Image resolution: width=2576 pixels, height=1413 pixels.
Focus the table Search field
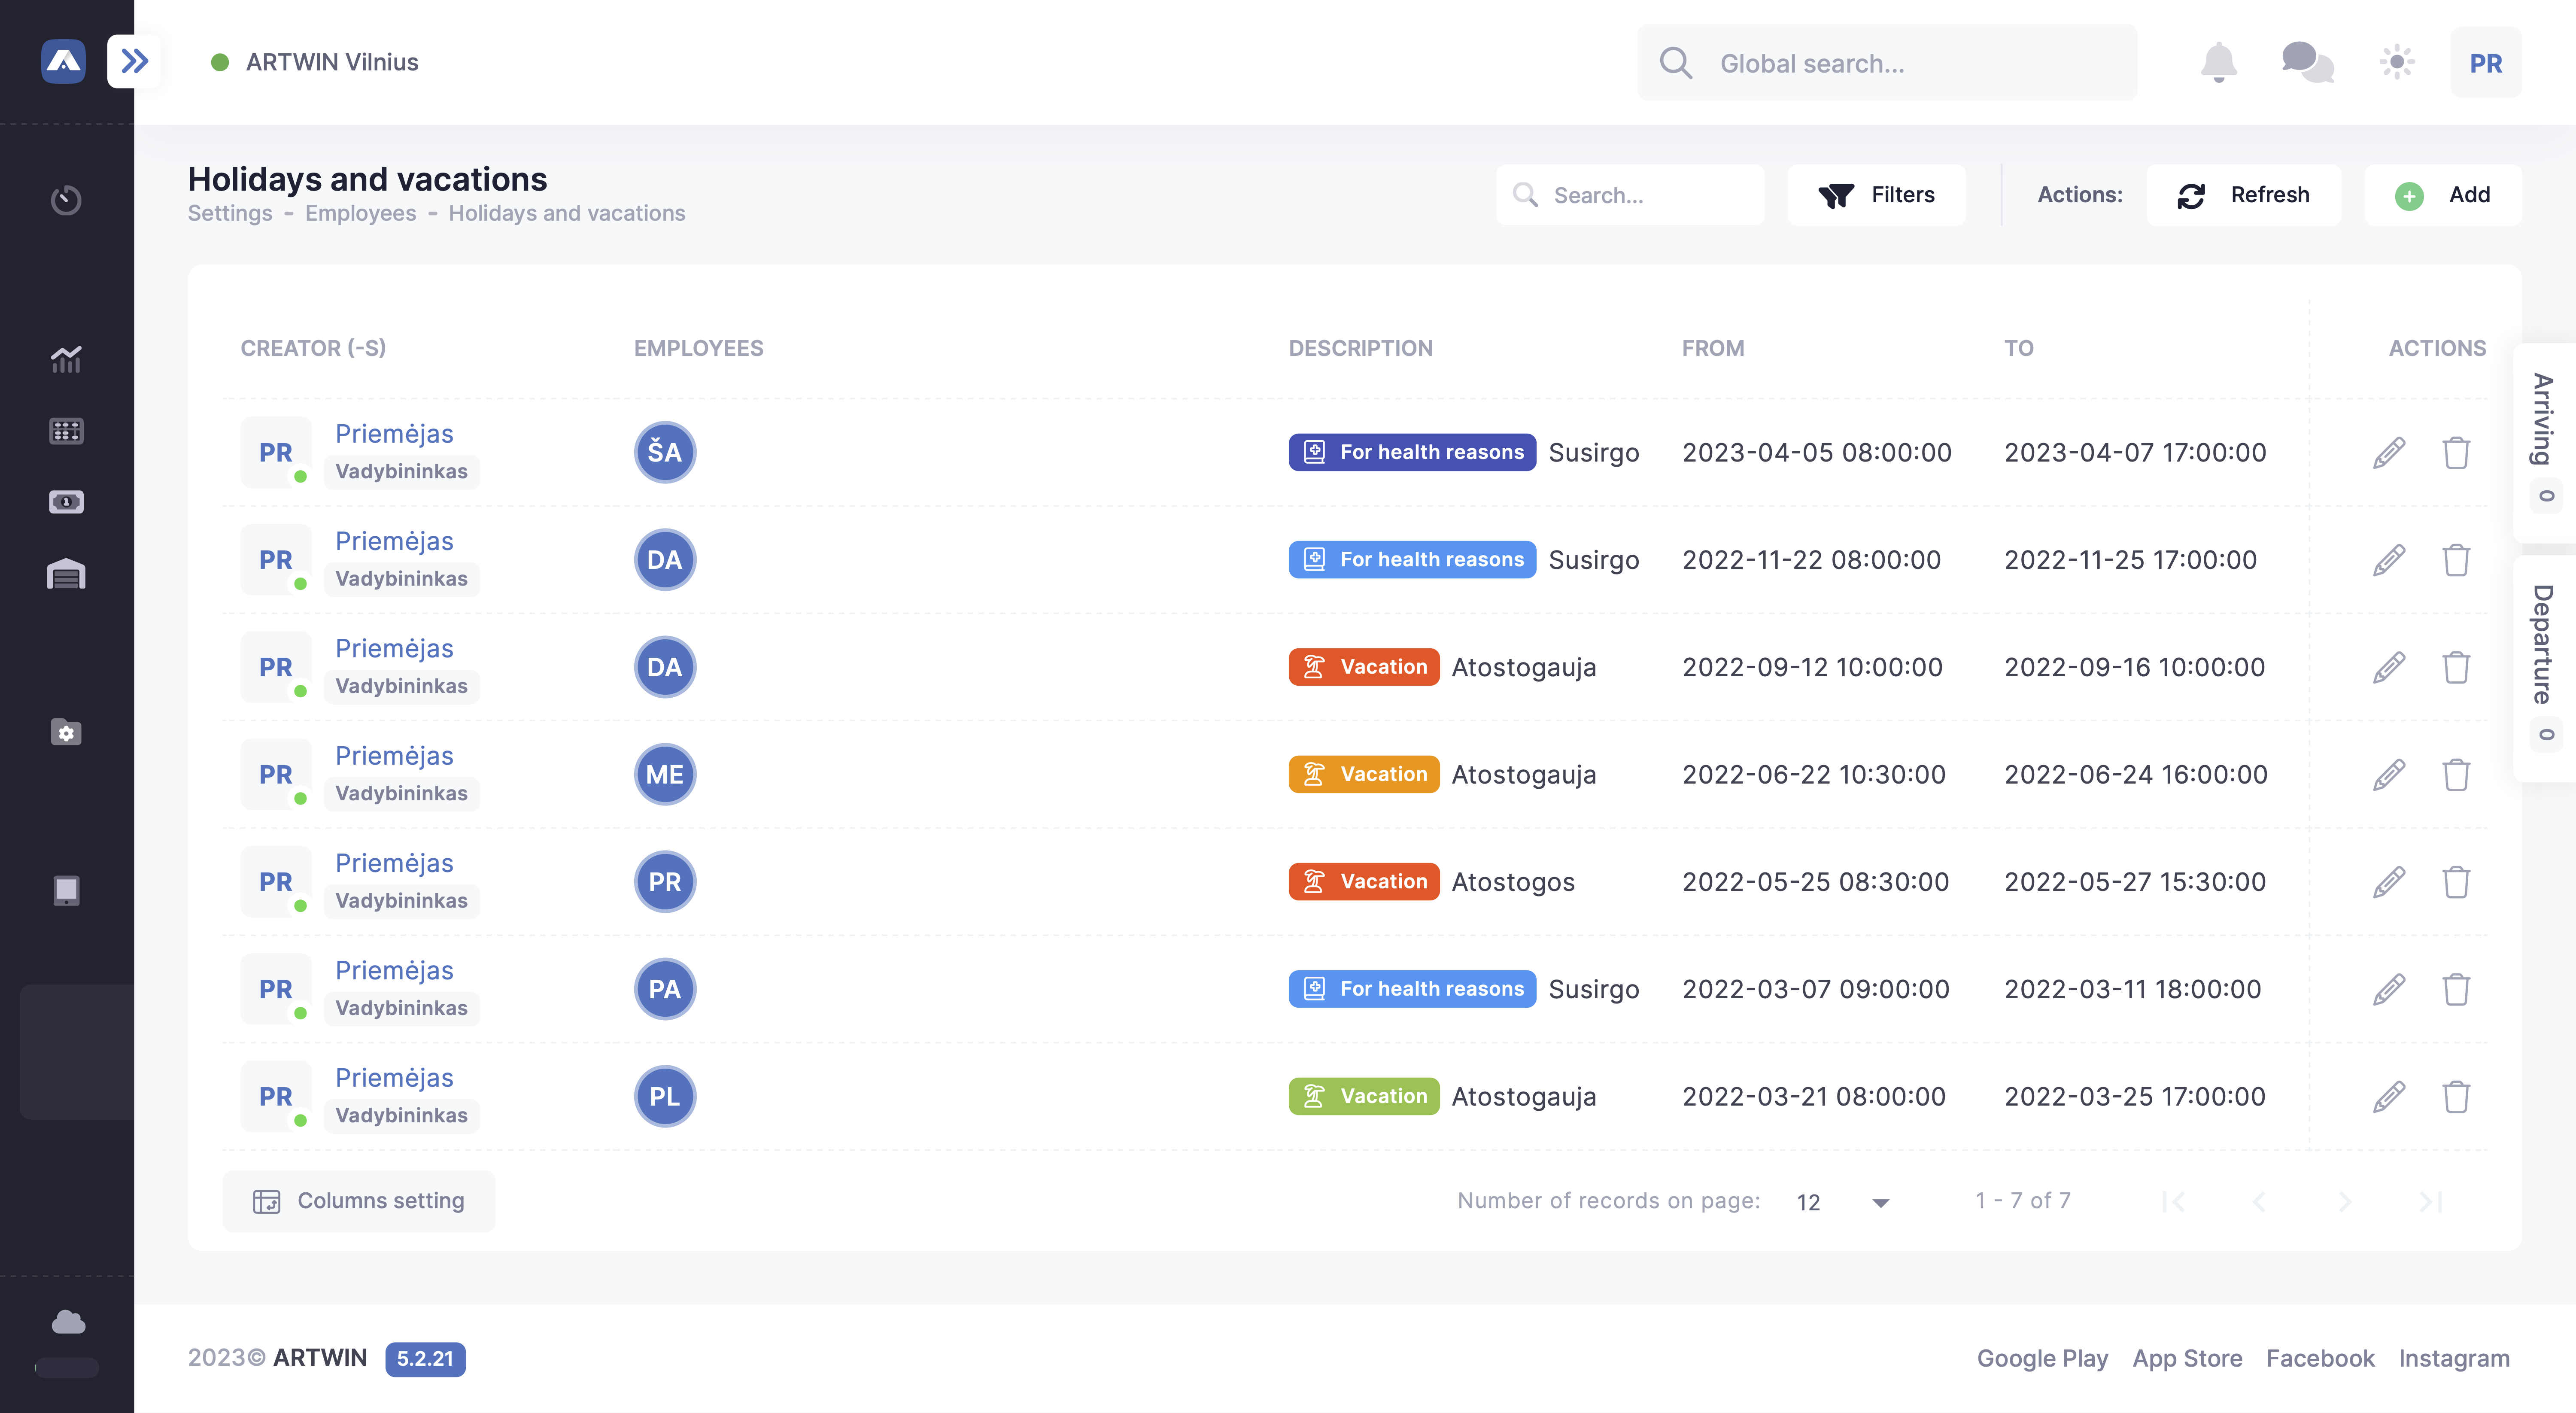coord(1630,195)
